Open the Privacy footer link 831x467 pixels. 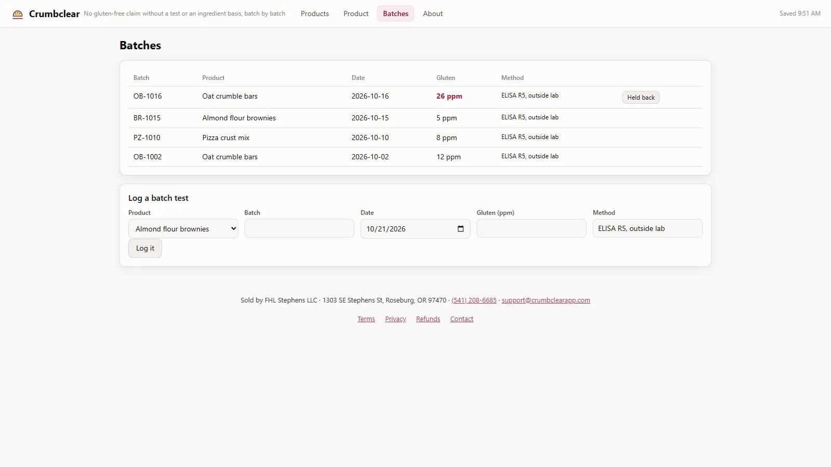(396, 319)
